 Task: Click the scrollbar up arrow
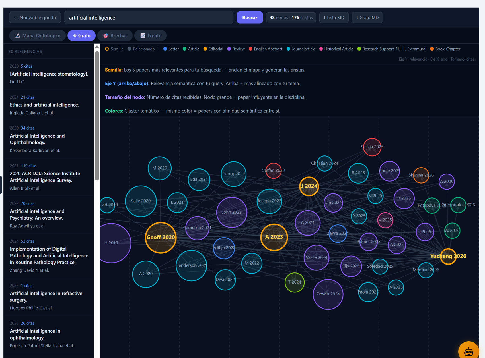[x=97, y=47]
